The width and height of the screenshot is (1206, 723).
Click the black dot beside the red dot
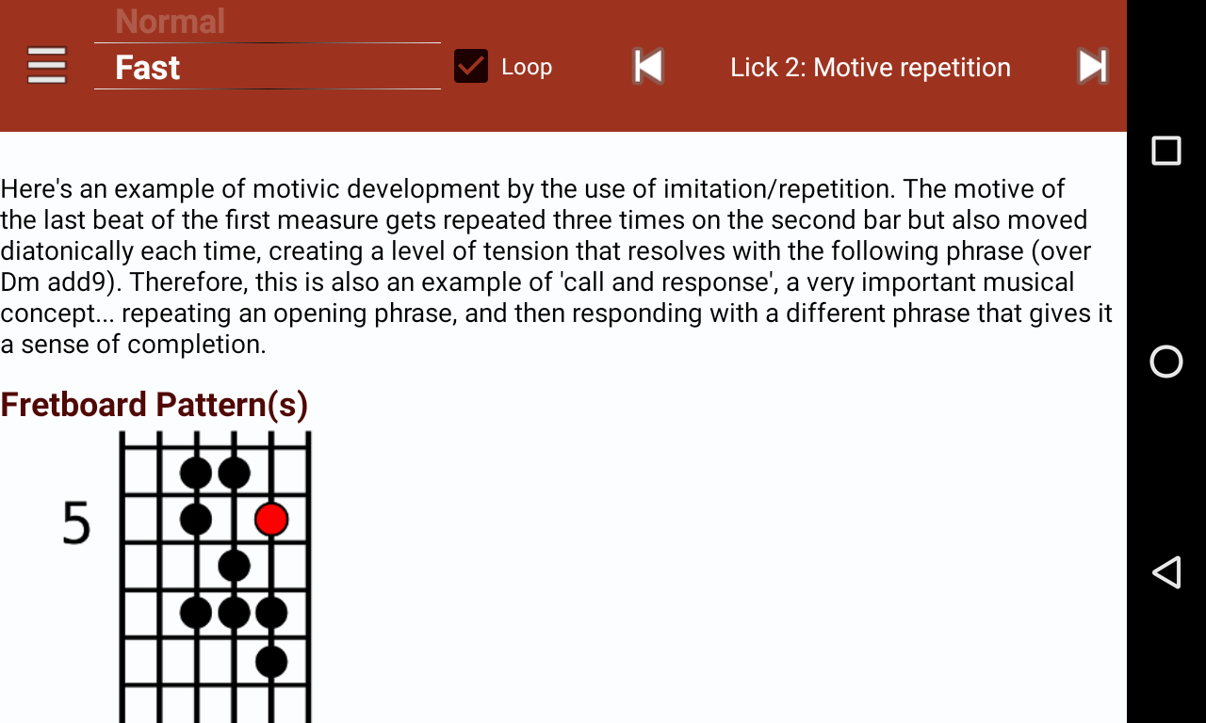point(196,519)
